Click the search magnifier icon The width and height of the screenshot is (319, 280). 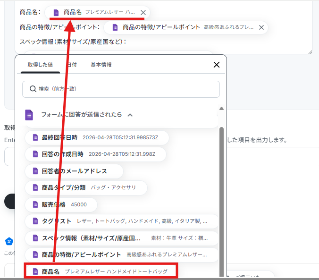(33, 89)
